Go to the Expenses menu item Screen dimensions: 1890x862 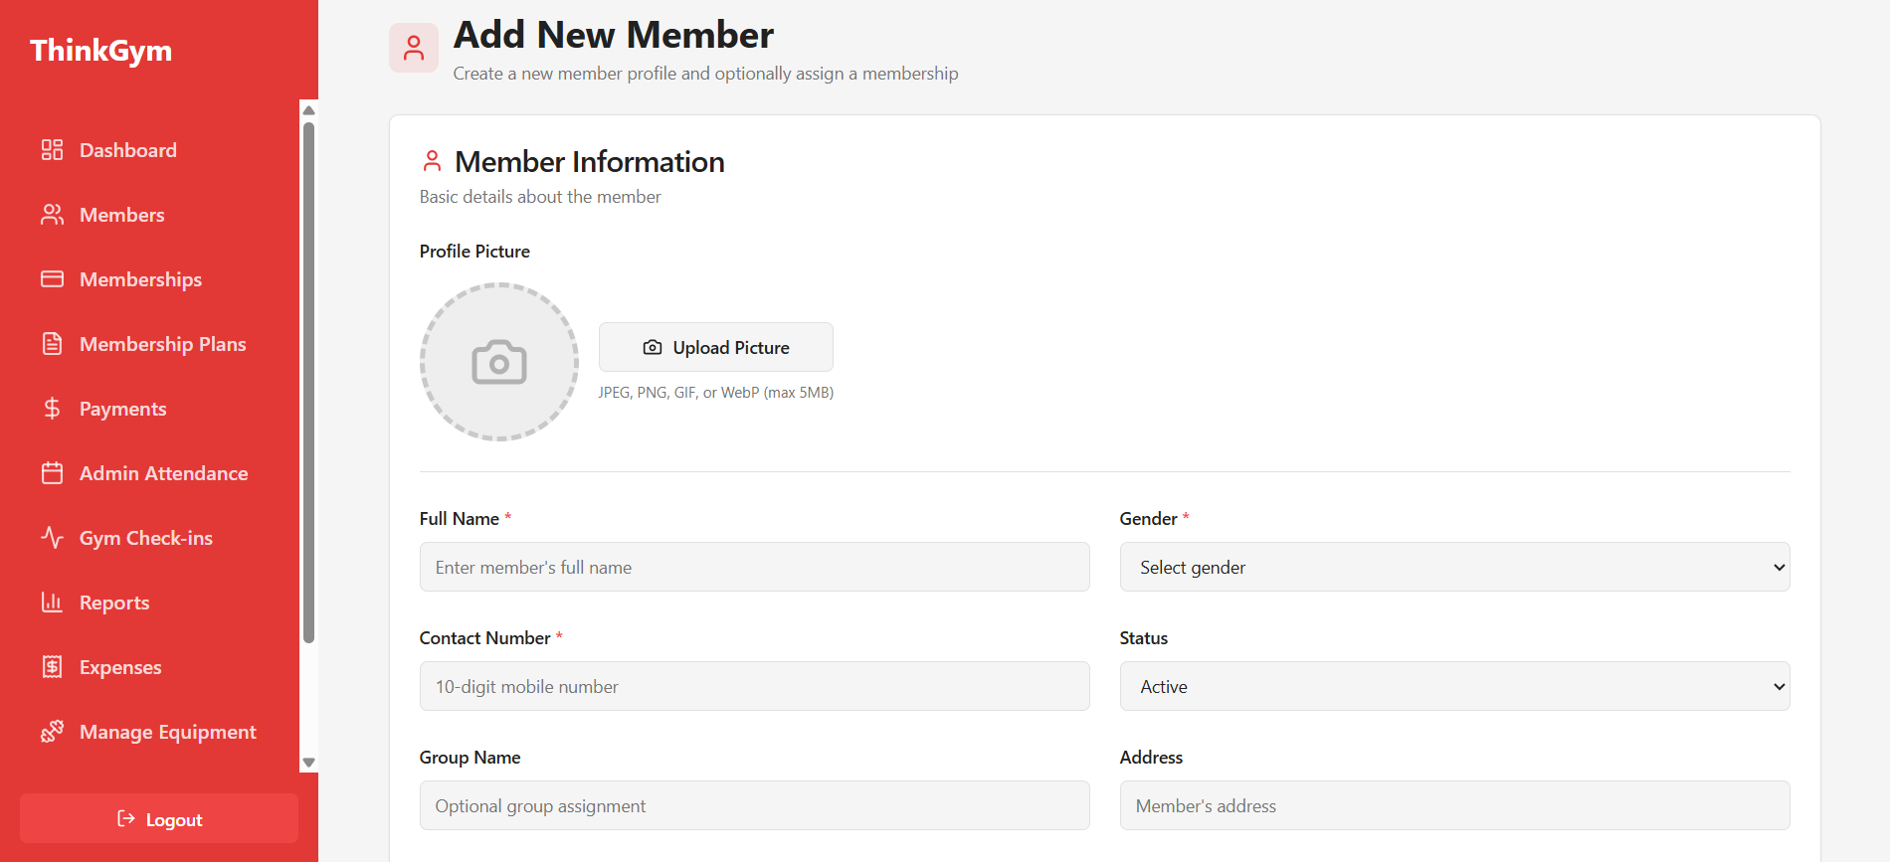click(x=120, y=667)
